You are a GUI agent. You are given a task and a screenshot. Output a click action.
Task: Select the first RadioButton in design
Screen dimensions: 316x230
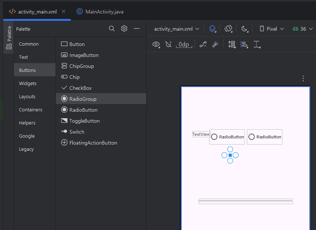pos(227,137)
